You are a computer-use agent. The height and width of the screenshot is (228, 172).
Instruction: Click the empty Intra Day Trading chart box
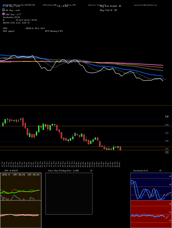click(x=69, y=193)
